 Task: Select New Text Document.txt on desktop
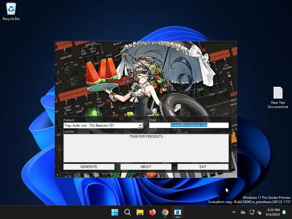(x=278, y=98)
